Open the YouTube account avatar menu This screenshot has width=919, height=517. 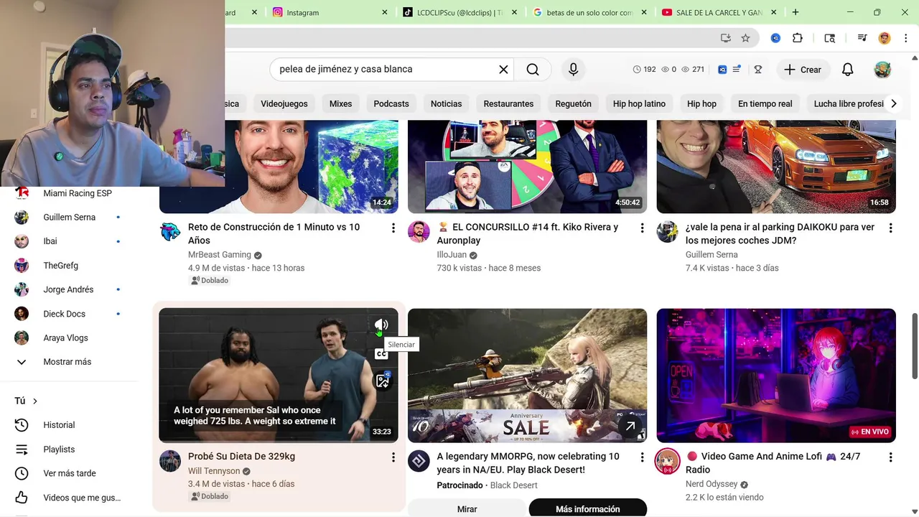tap(882, 70)
